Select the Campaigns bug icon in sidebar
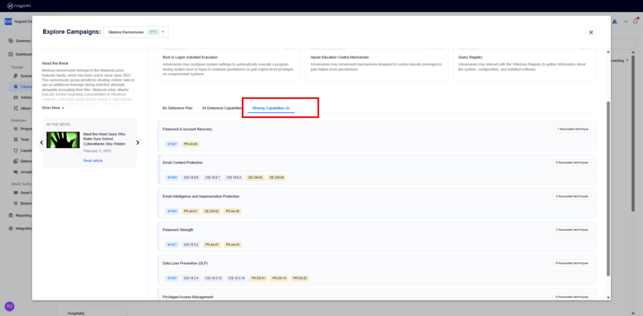The height and width of the screenshot is (316, 643). tap(16, 87)
